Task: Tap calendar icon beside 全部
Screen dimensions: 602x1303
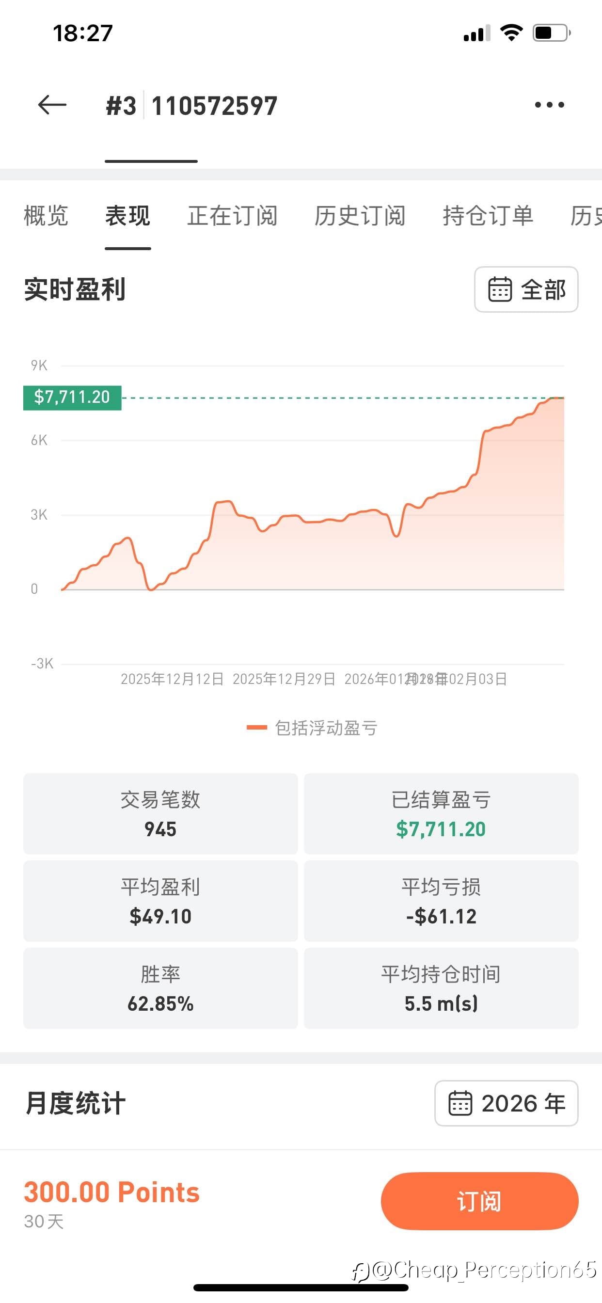Action: click(x=499, y=289)
